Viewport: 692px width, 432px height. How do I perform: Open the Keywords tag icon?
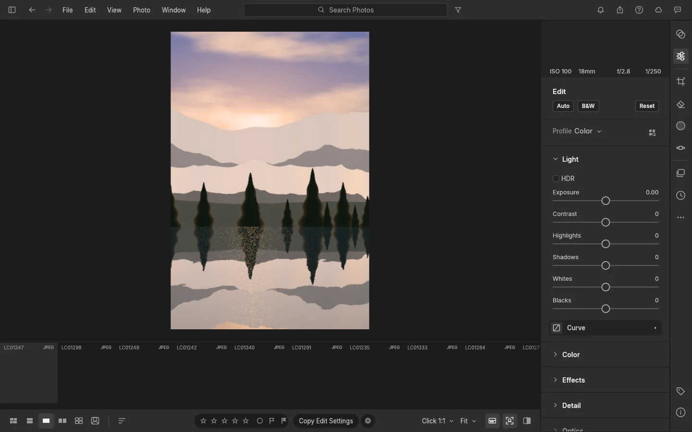(x=680, y=391)
